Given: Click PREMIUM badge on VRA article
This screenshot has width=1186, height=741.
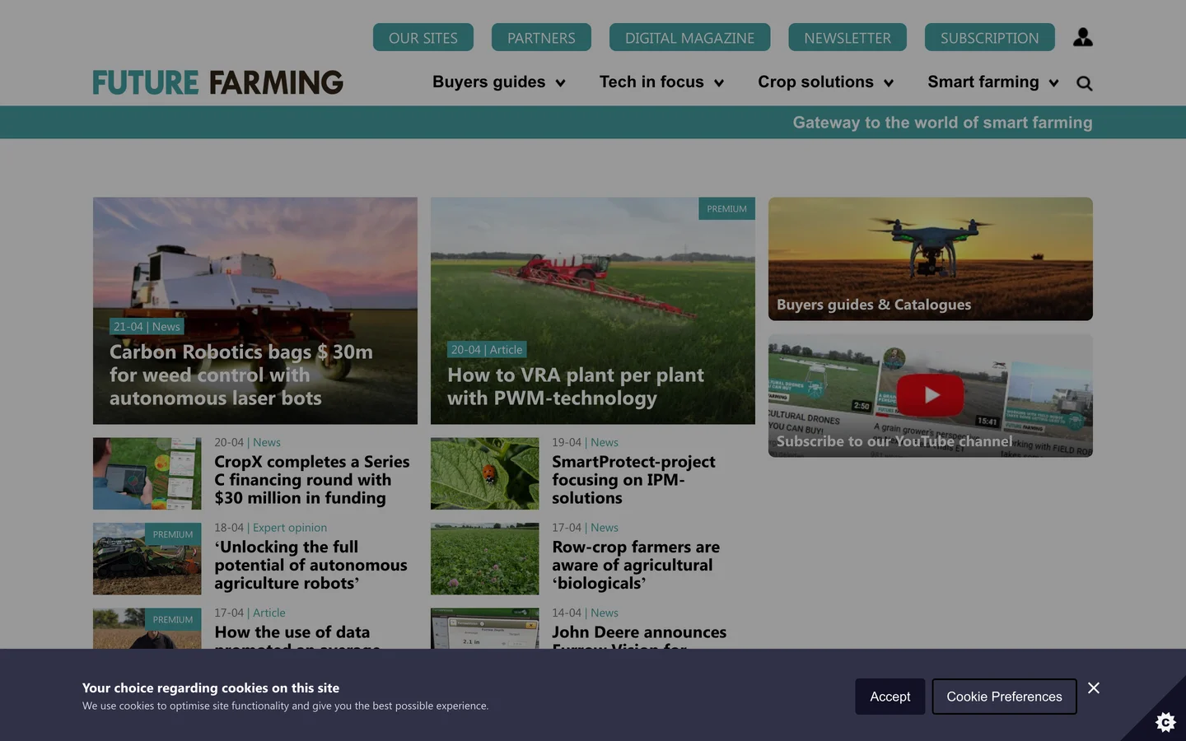Looking at the screenshot, I should pos(727,208).
